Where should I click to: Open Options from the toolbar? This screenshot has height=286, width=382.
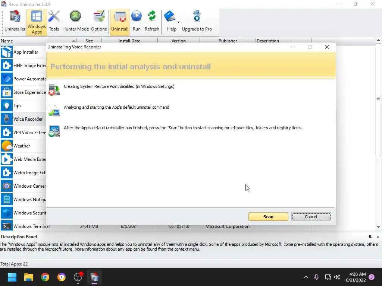tap(98, 21)
